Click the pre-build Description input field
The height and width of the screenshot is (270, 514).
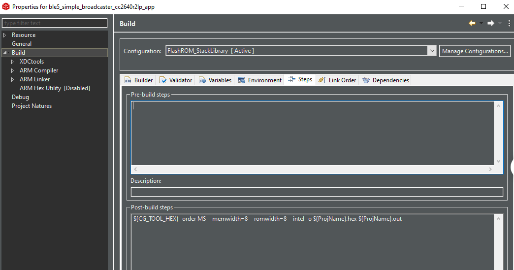tap(317, 192)
